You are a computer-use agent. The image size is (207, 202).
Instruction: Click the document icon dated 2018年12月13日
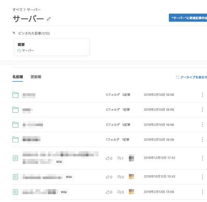15,158
